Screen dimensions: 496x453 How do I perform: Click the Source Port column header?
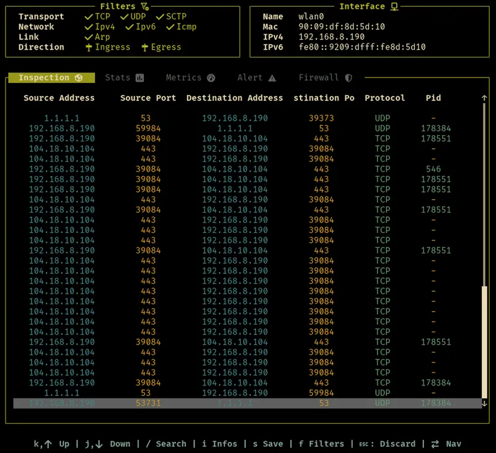point(148,98)
